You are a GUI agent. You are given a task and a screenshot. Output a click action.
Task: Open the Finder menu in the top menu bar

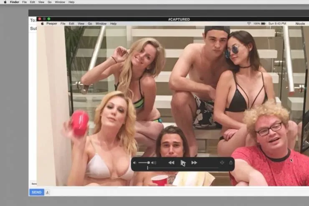[15, 2]
